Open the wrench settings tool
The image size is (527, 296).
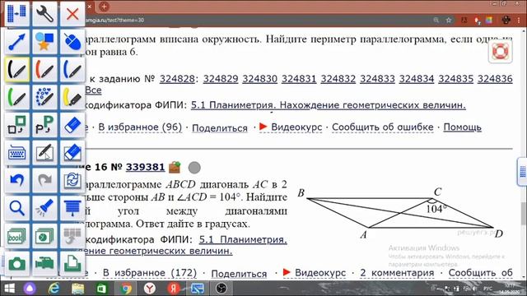click(44, 14)
